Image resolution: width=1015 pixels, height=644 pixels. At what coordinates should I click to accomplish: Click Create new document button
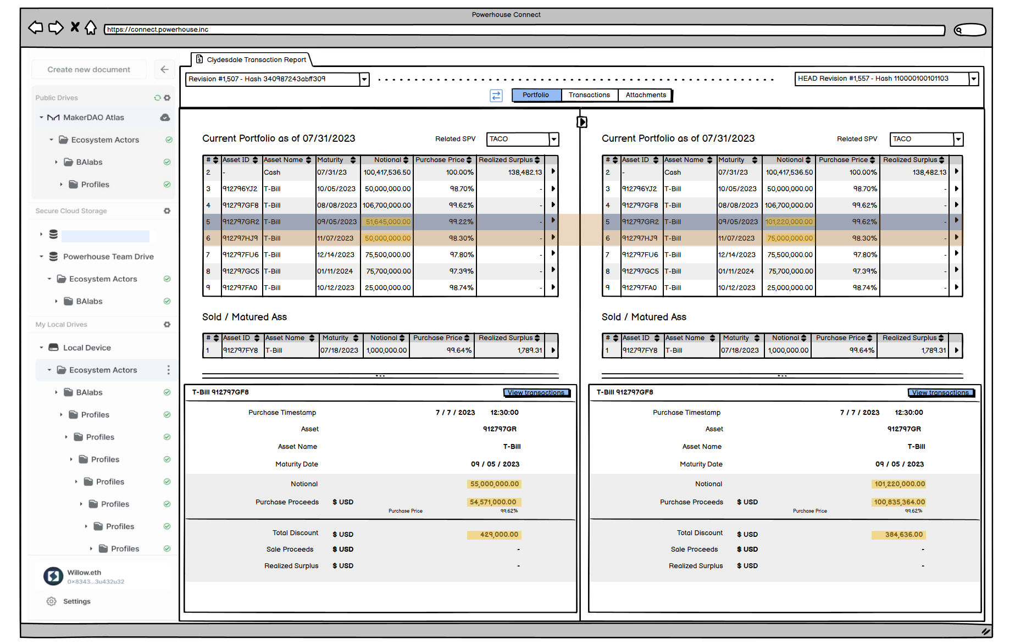tap(89, 70)
